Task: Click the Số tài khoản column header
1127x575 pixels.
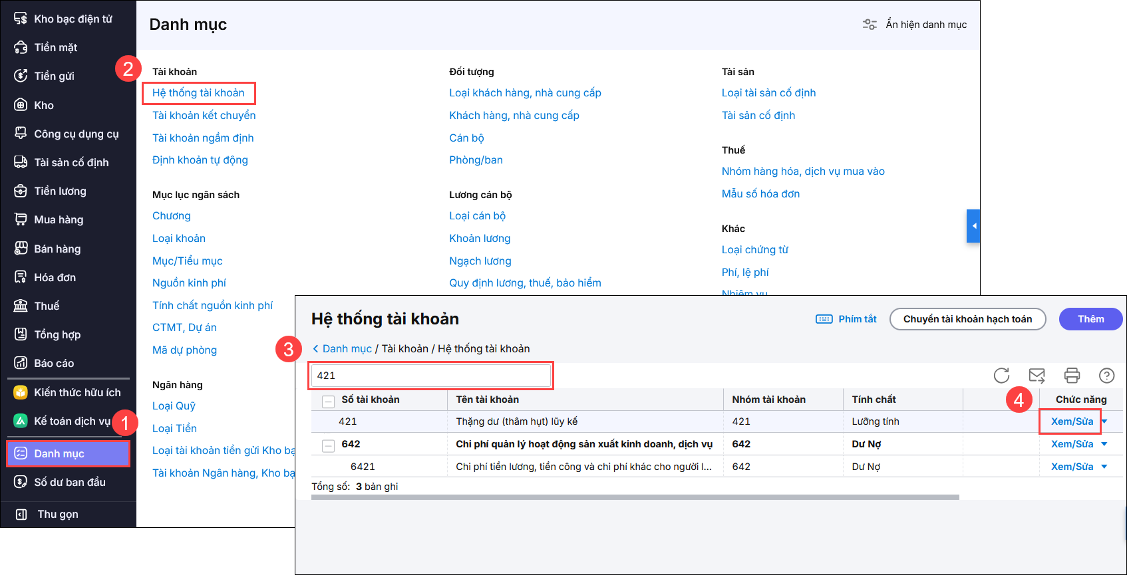Action: click(371, 400)
